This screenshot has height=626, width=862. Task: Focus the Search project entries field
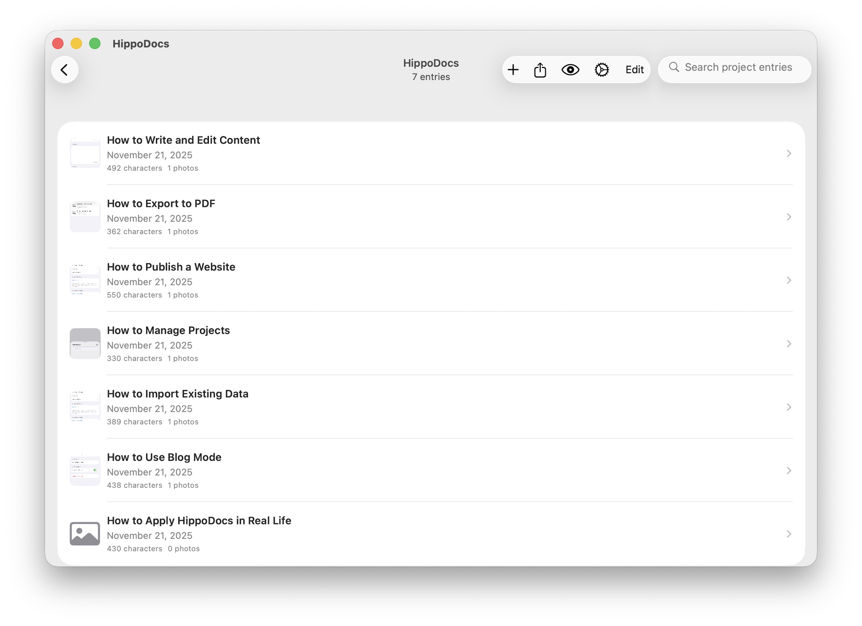(x=738, y=68)
